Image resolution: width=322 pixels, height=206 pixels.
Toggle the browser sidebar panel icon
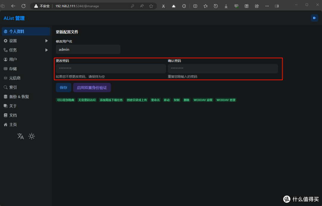tap(277, 6)
